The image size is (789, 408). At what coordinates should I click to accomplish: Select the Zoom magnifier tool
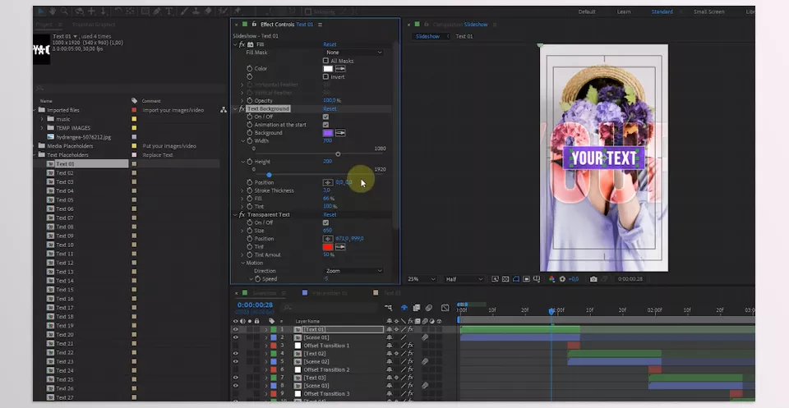pyautogui.click(x=64, y=11)
